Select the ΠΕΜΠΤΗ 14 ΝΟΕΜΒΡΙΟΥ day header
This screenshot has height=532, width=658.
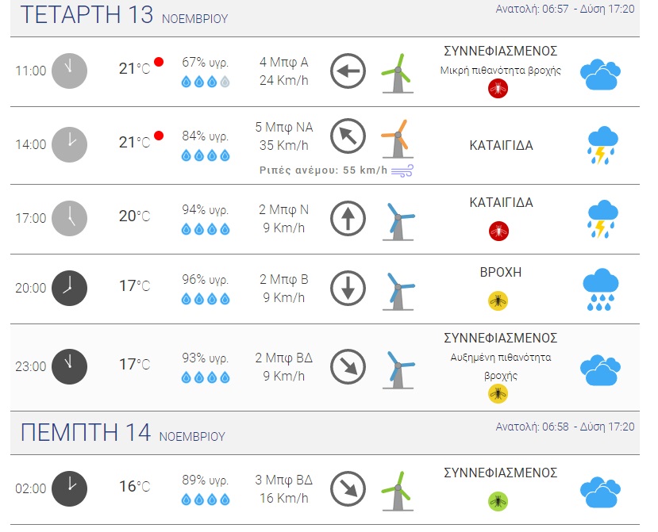[123, 433]
